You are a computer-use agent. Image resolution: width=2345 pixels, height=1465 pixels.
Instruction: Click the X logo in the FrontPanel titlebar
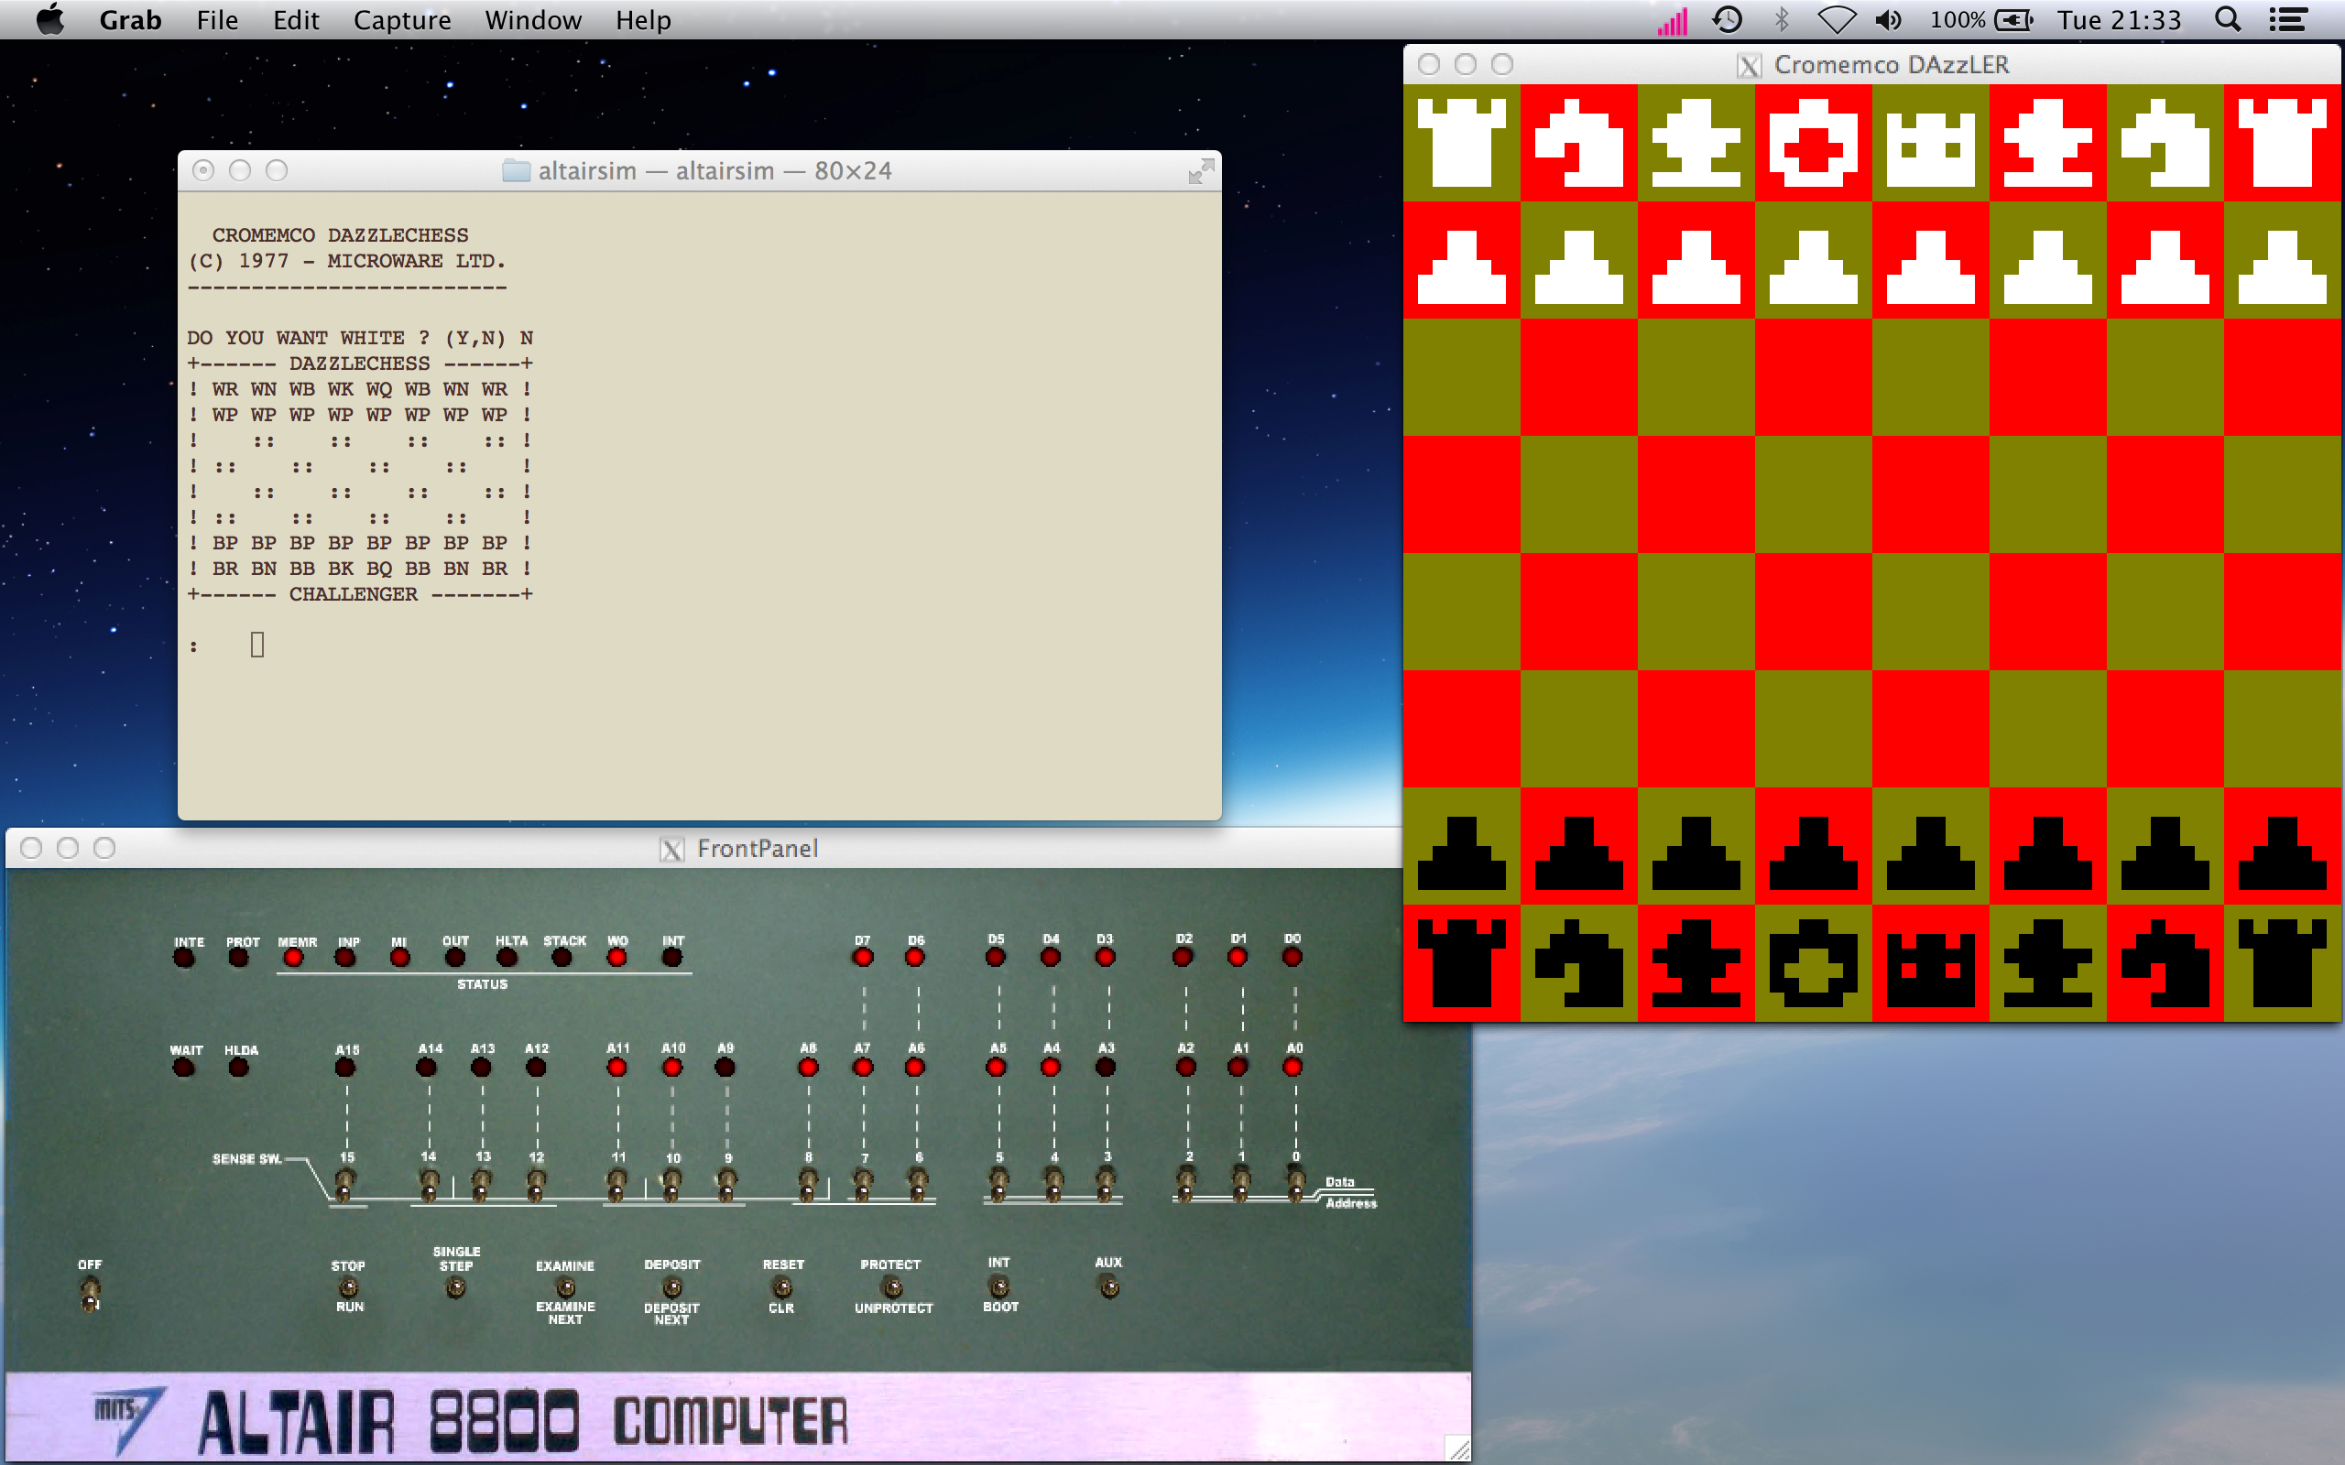tap(672, 849)
